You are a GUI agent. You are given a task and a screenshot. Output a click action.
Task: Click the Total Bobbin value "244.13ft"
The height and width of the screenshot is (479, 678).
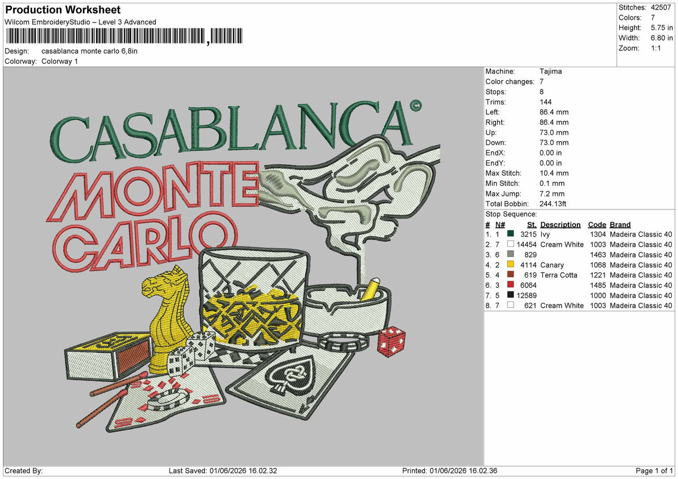click(553, 203)
